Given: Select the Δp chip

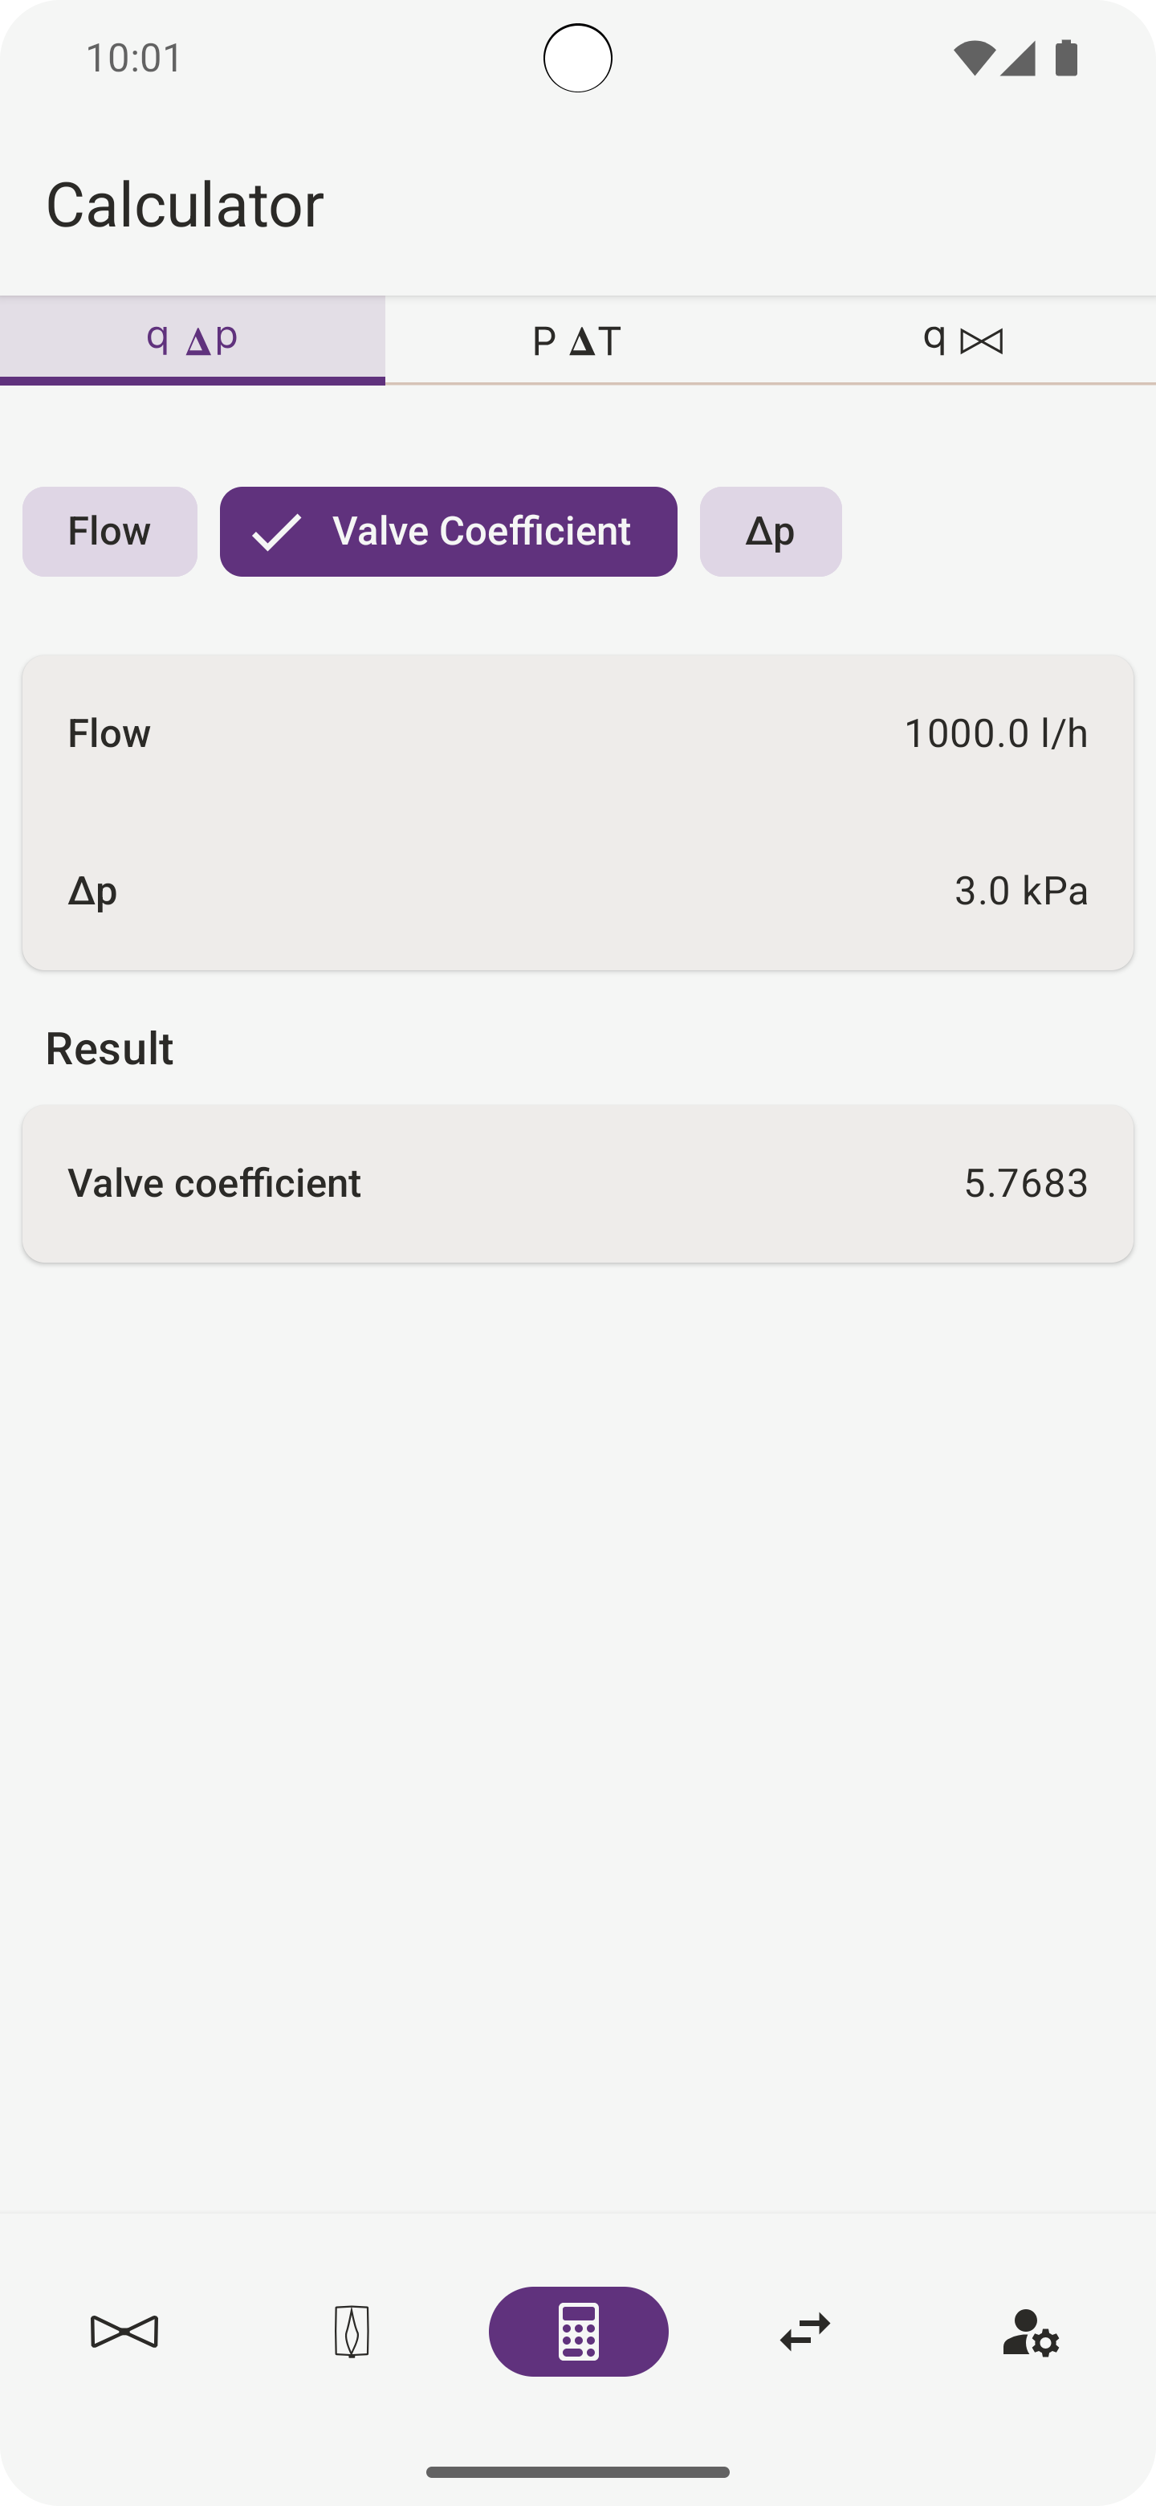Looking at the screenshot, I should click(x=771, y=531).
